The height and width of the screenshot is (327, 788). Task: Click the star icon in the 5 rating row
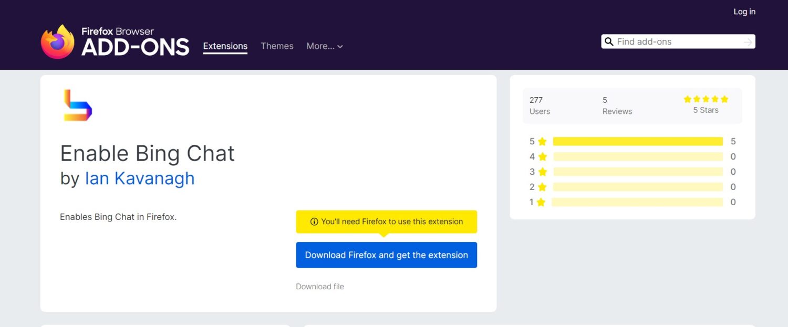point(542,141)
